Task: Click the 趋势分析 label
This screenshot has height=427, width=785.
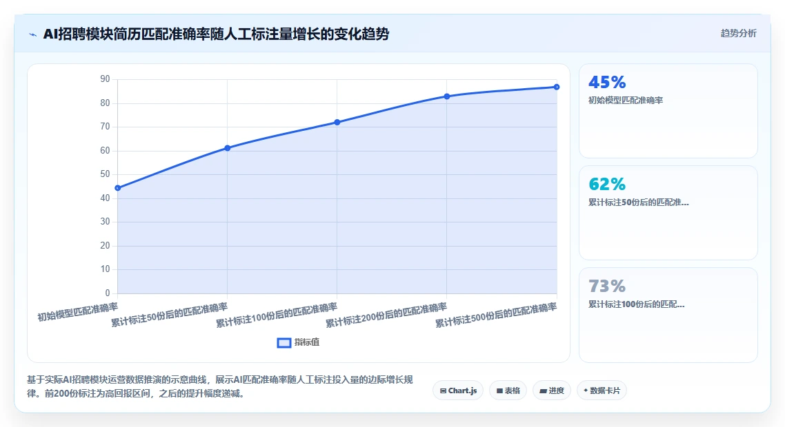Action: [x=739, y=34]
